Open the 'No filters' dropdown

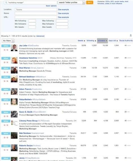click(x=8, y=41)
